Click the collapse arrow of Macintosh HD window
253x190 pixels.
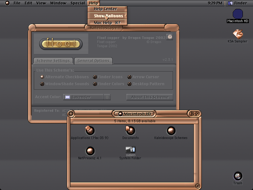point(197,114)
